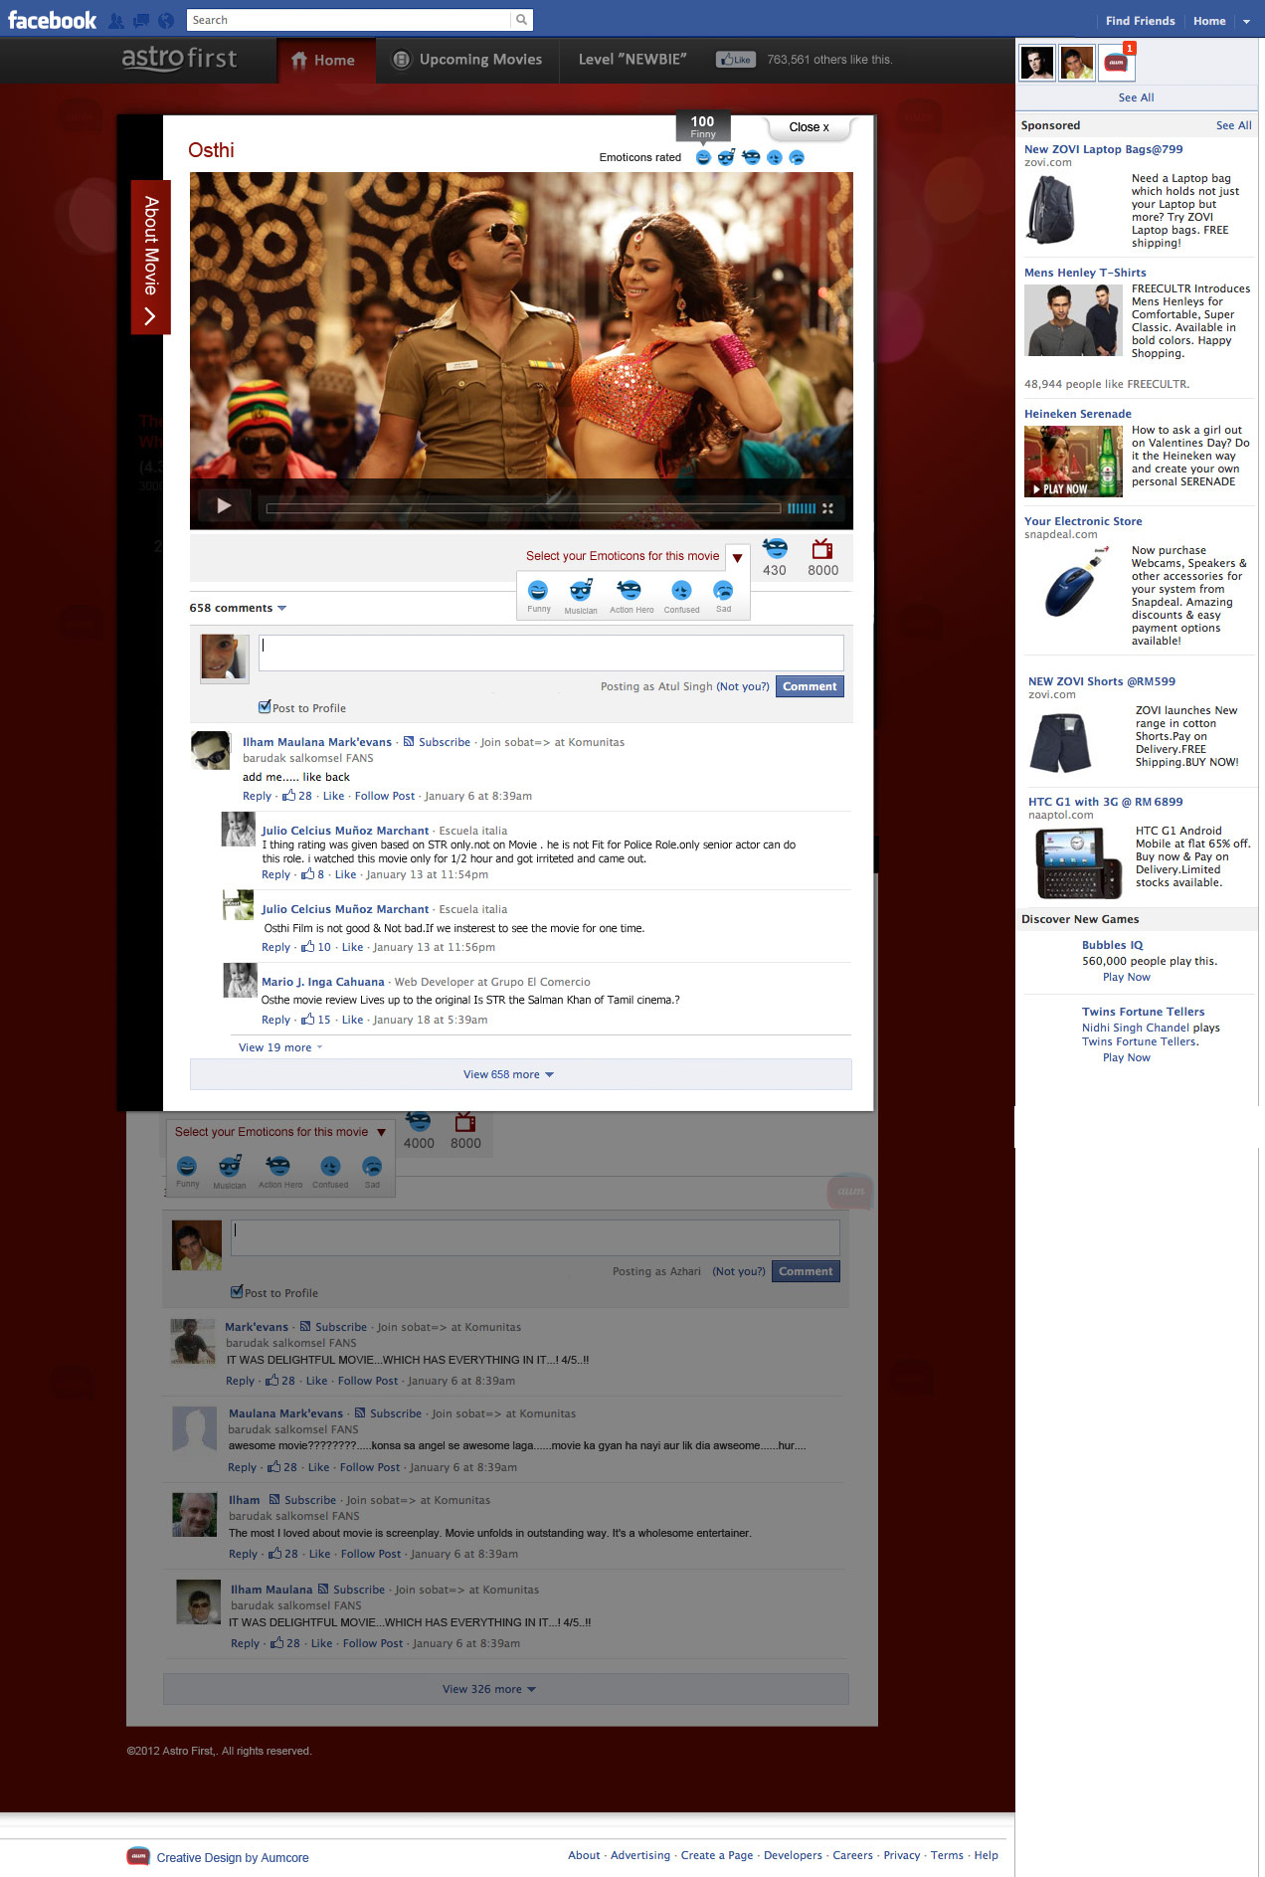The width and height of the screenshot is (1265, 1877).
Task: Toggle fullscreen on the Osthi video player
Action: pos(827,508)
